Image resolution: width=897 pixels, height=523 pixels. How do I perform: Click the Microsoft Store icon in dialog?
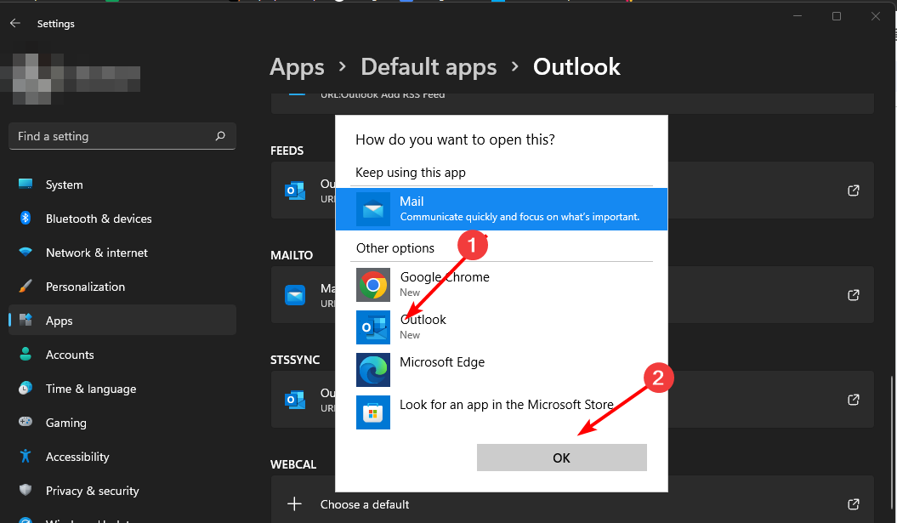click(373, 412)
